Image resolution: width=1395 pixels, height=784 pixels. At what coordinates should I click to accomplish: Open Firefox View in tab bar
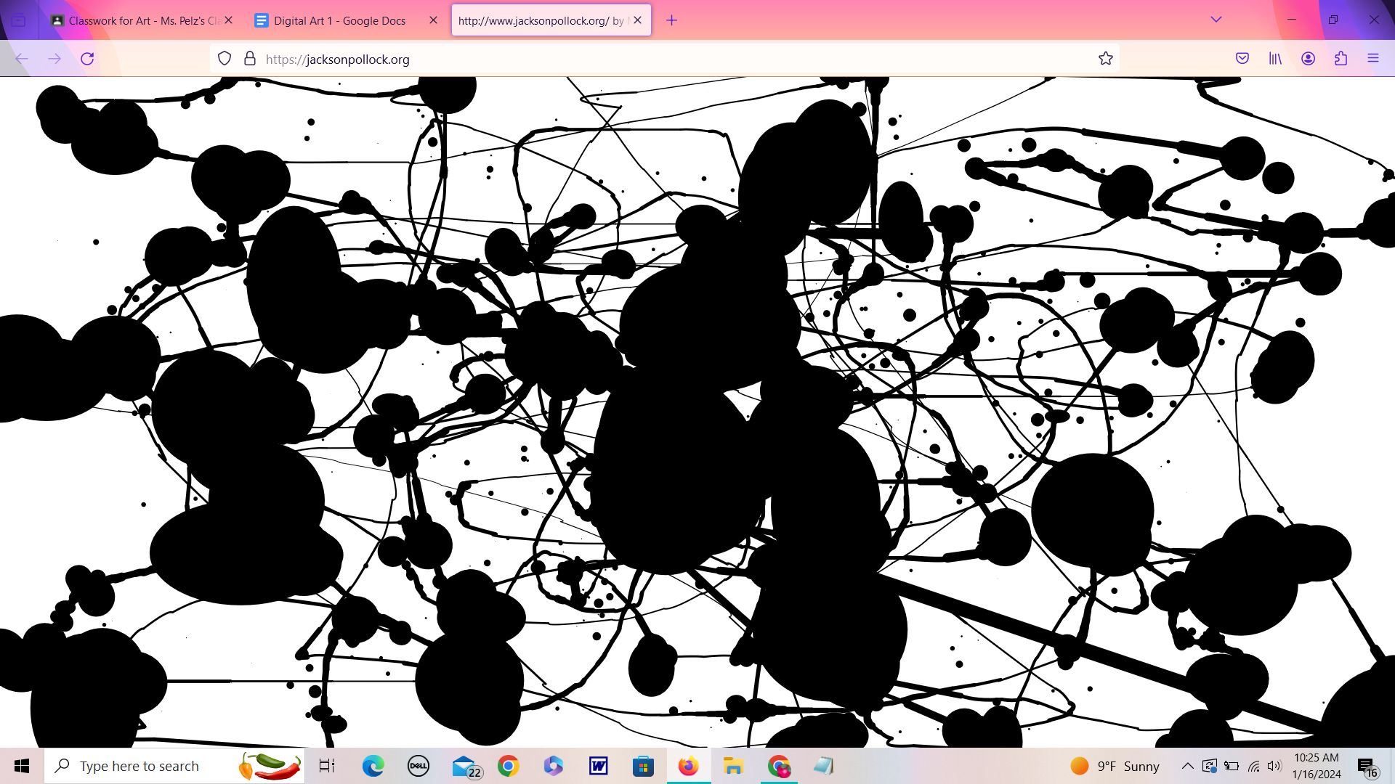coord(19,20)
